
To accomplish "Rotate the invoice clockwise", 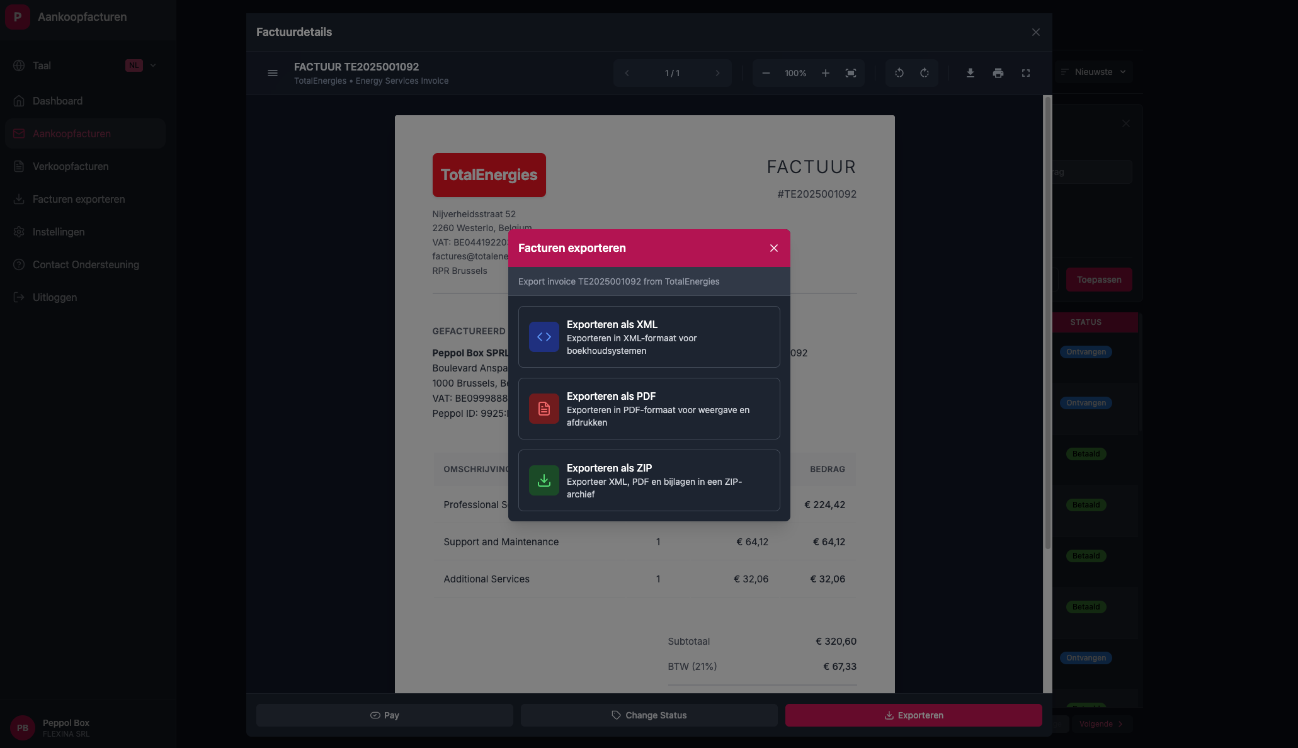I will [x=925, y=73].
